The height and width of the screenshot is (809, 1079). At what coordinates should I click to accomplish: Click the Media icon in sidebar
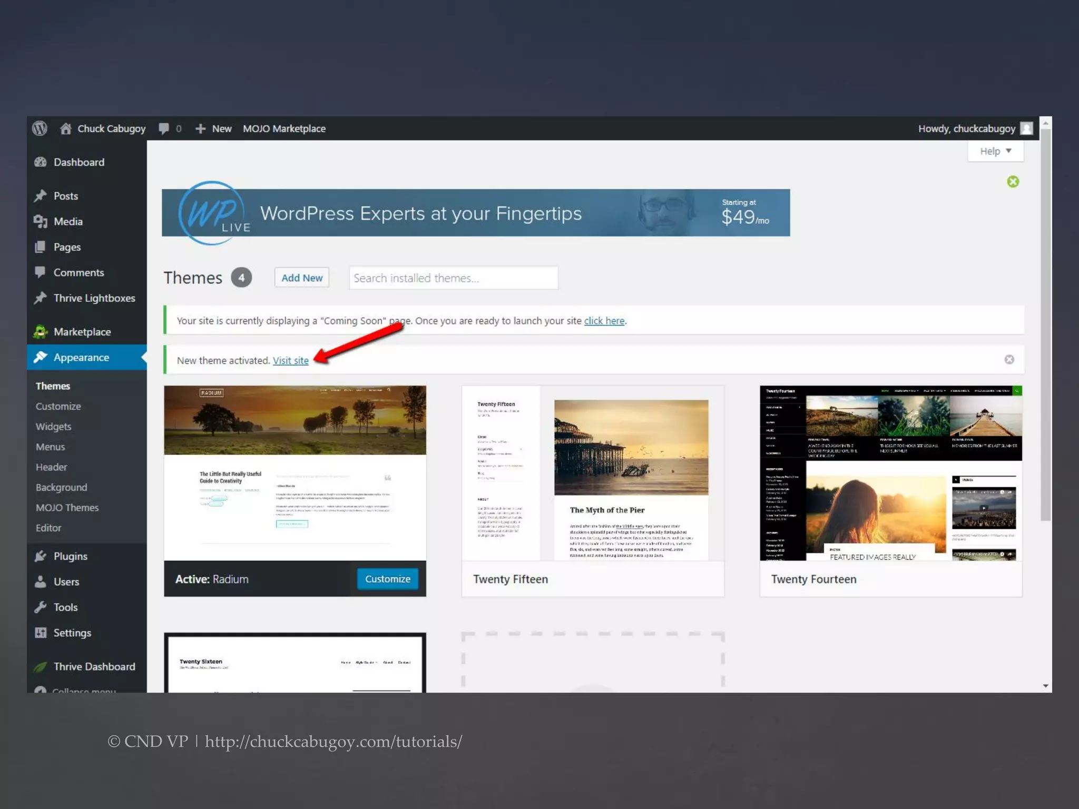(x=41, y=222)
